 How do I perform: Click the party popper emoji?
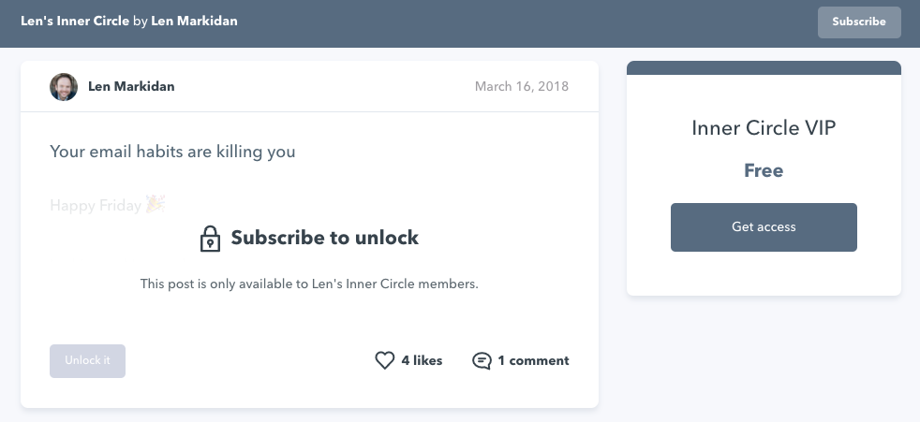coord(156,205)
